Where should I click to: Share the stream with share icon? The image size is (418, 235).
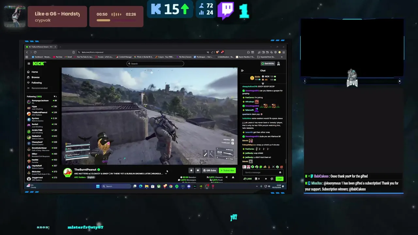tap(226, 177)
